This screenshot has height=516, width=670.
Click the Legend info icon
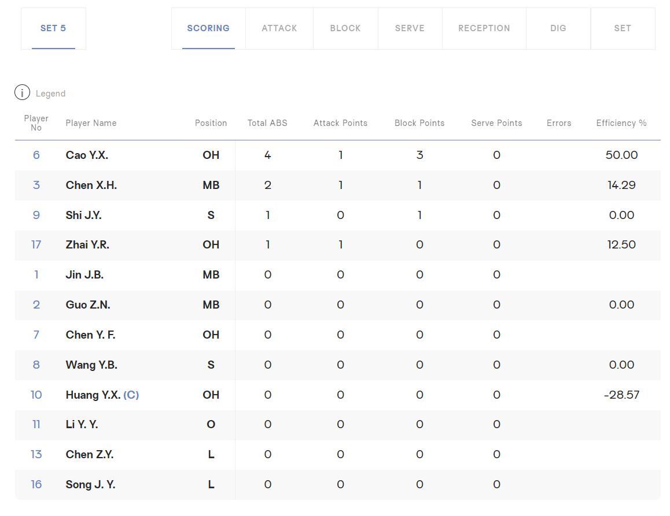[x=22, y=92]
